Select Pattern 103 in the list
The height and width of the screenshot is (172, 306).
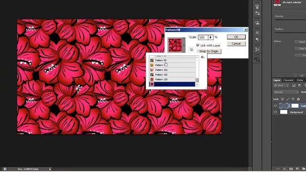172,79
